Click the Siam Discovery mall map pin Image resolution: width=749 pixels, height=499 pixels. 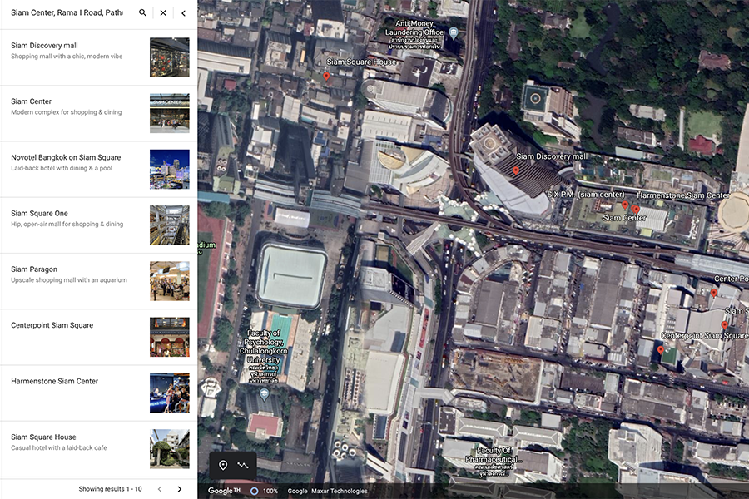point(516,170)
